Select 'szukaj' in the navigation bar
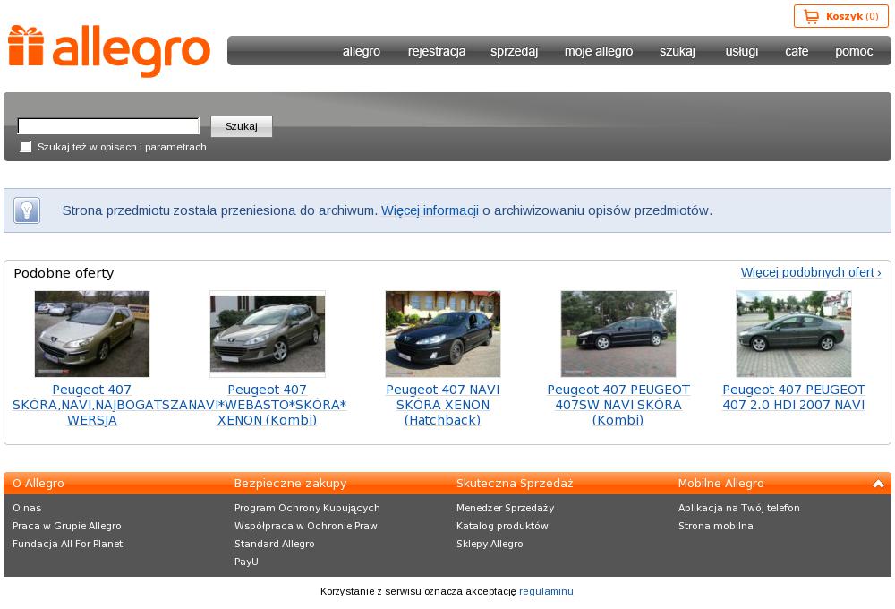Viewport: 895px width, 609px height. pyautogui.click(x=678, y=51)
